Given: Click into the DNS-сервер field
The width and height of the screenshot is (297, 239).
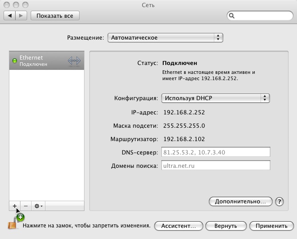Looking at the screenshot, I should [215, 152].
